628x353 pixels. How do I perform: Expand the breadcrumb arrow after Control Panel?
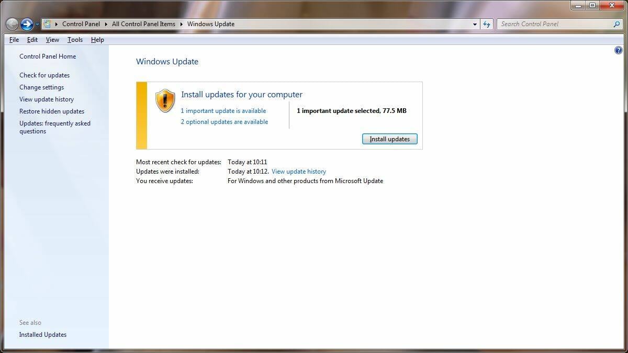pyautogui.click(x=106, y=24)
